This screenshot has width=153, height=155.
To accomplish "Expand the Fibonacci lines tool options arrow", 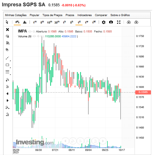I will tap(10, 74).
